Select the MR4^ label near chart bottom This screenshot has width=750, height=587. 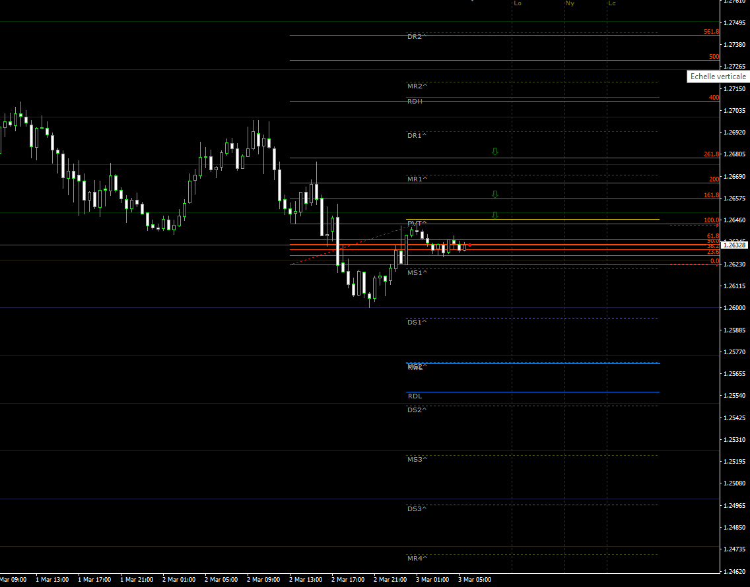(417, 558)
